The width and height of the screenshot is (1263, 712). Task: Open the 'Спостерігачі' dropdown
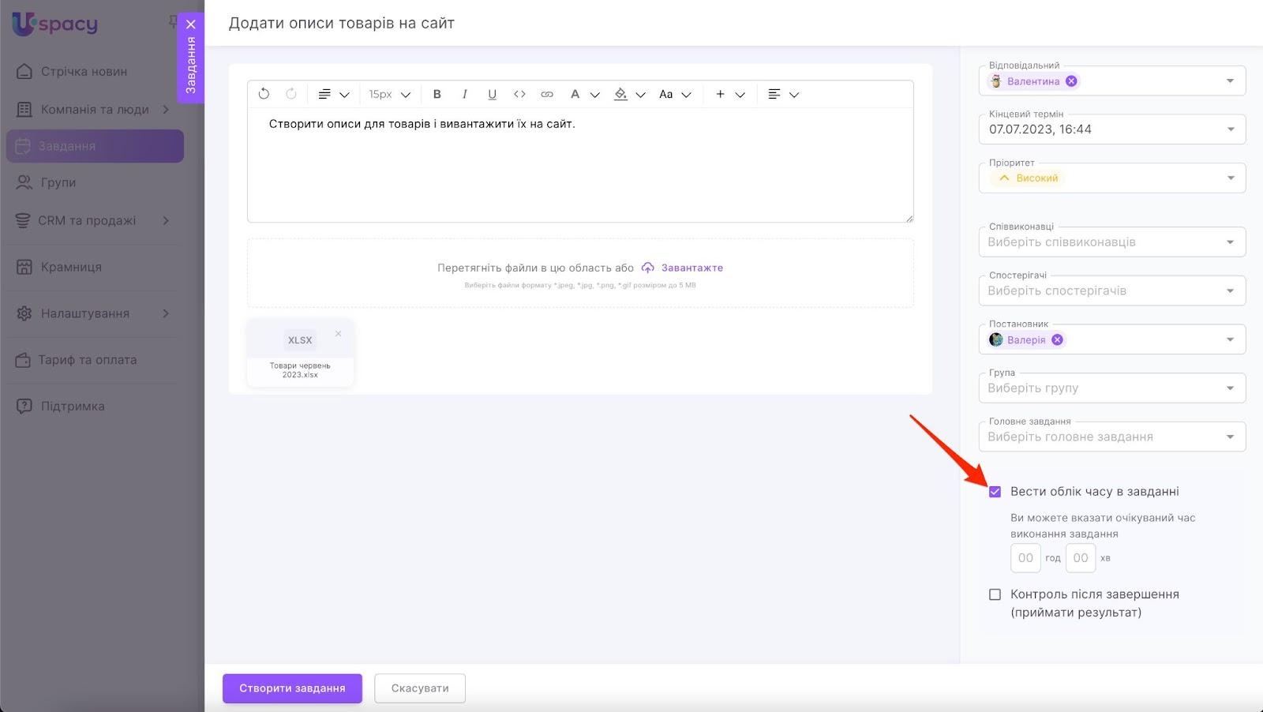coord(1112,290)
